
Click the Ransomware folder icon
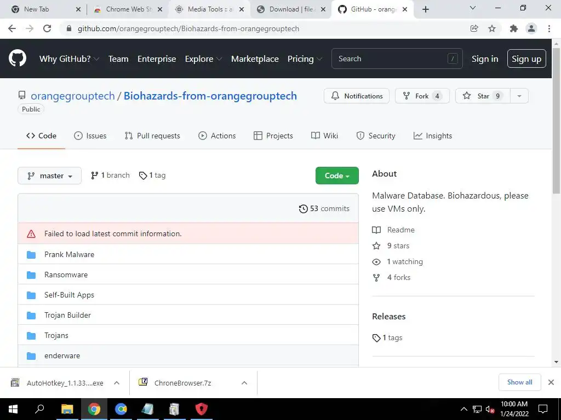click(x=31, y=275)
